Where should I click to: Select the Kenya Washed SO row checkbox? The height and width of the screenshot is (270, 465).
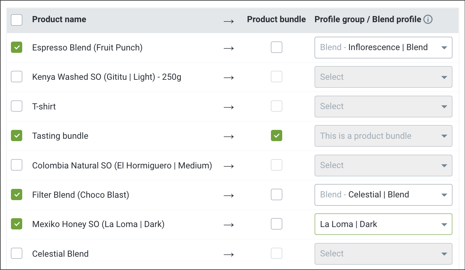pyautogui.click(x=17, y=77)
